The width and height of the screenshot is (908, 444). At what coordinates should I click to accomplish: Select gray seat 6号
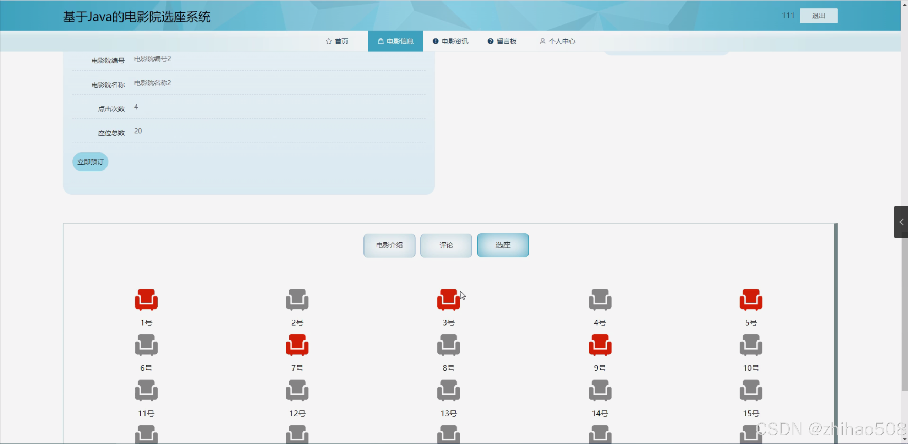[x=146, y=345]
